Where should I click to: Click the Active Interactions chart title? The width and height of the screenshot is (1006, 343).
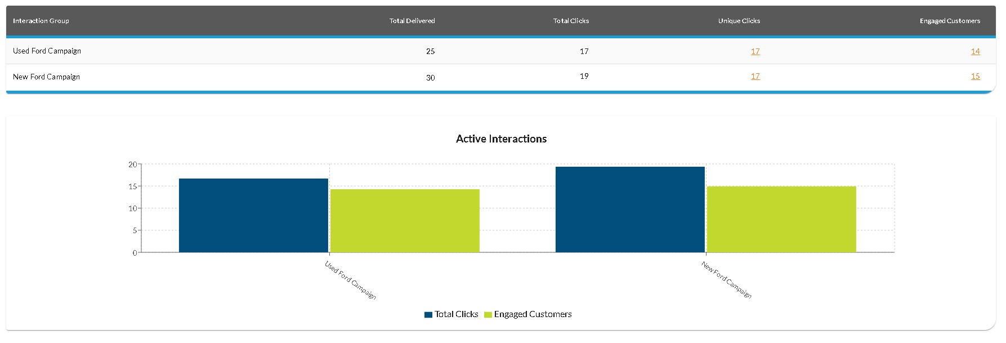click(501, 139)
